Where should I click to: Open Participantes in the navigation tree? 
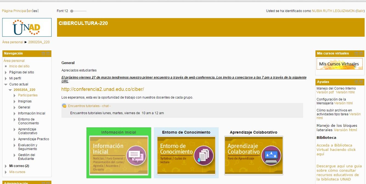28,95
